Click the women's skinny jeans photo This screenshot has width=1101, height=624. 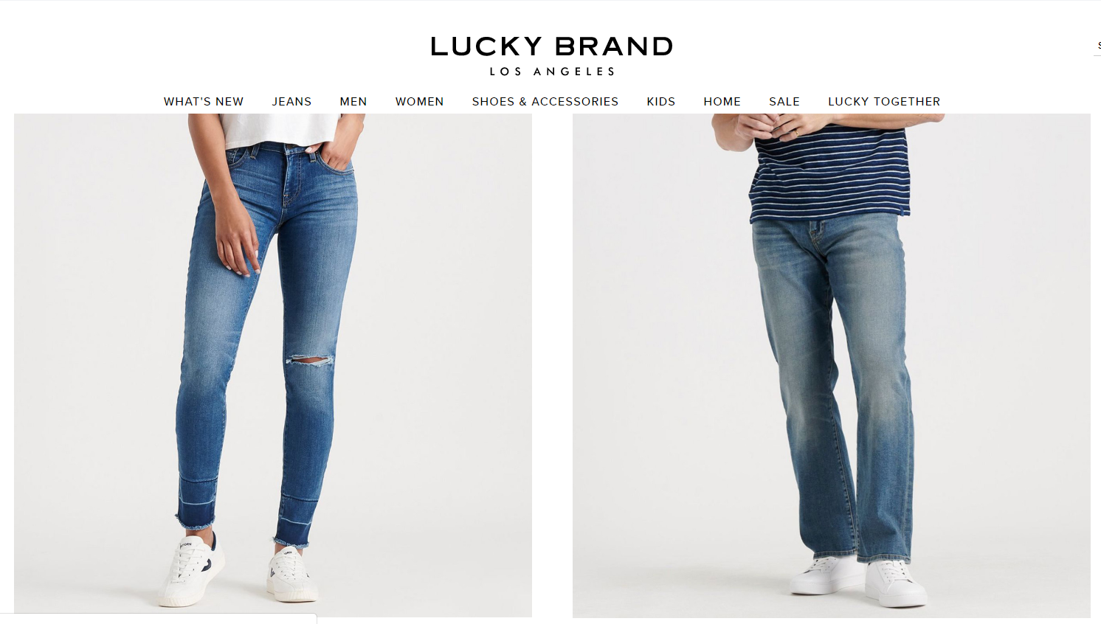[273, 365]
